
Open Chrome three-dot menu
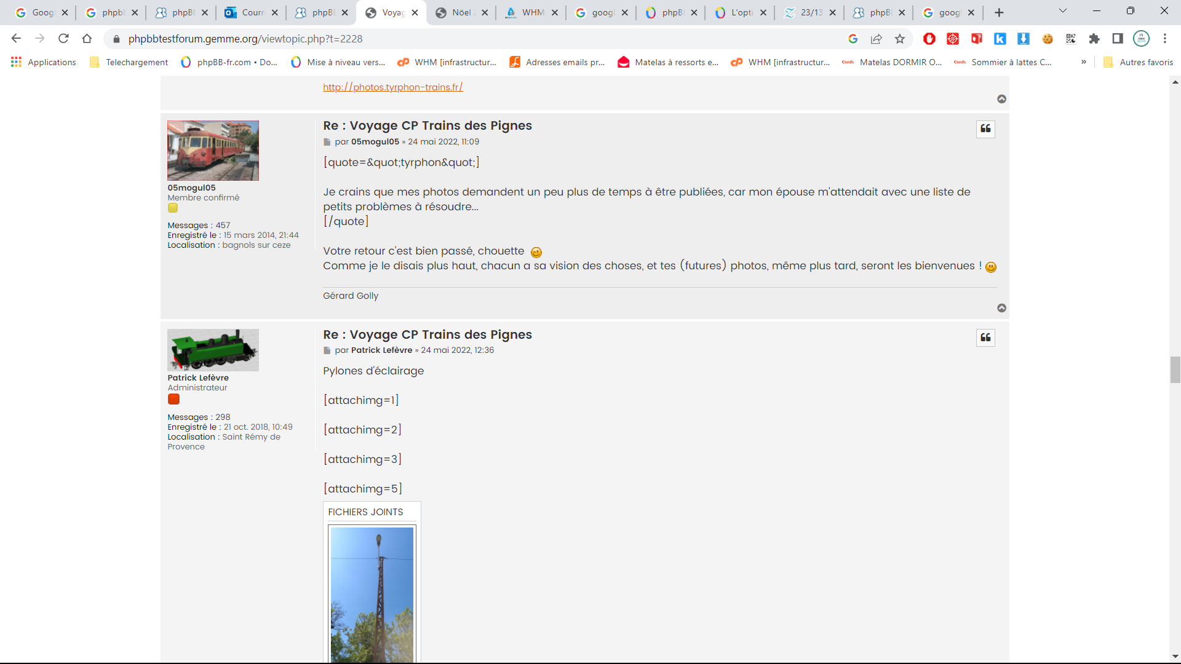coord(1165,39)
